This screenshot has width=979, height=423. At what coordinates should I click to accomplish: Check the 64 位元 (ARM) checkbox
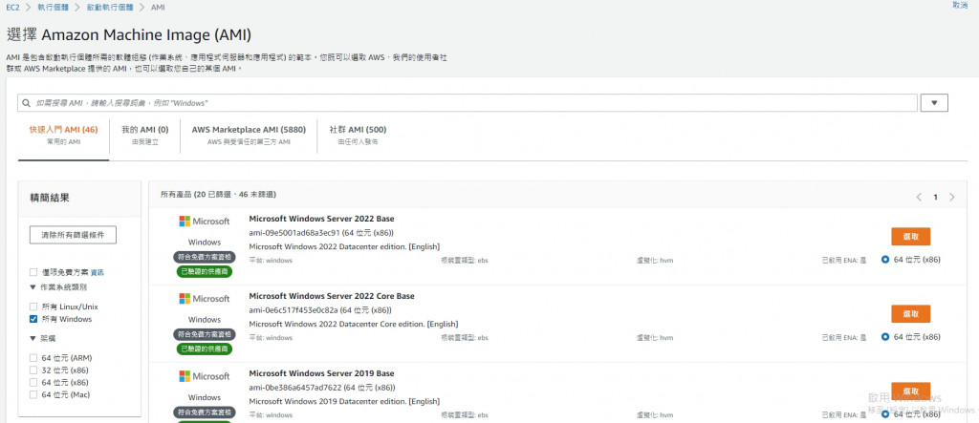tap(33, 358)
